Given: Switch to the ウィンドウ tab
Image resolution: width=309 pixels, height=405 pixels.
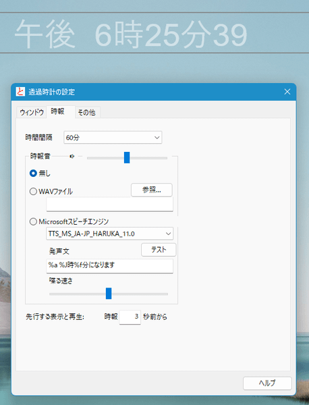Looking at the screenshot, I should [32, 112].
